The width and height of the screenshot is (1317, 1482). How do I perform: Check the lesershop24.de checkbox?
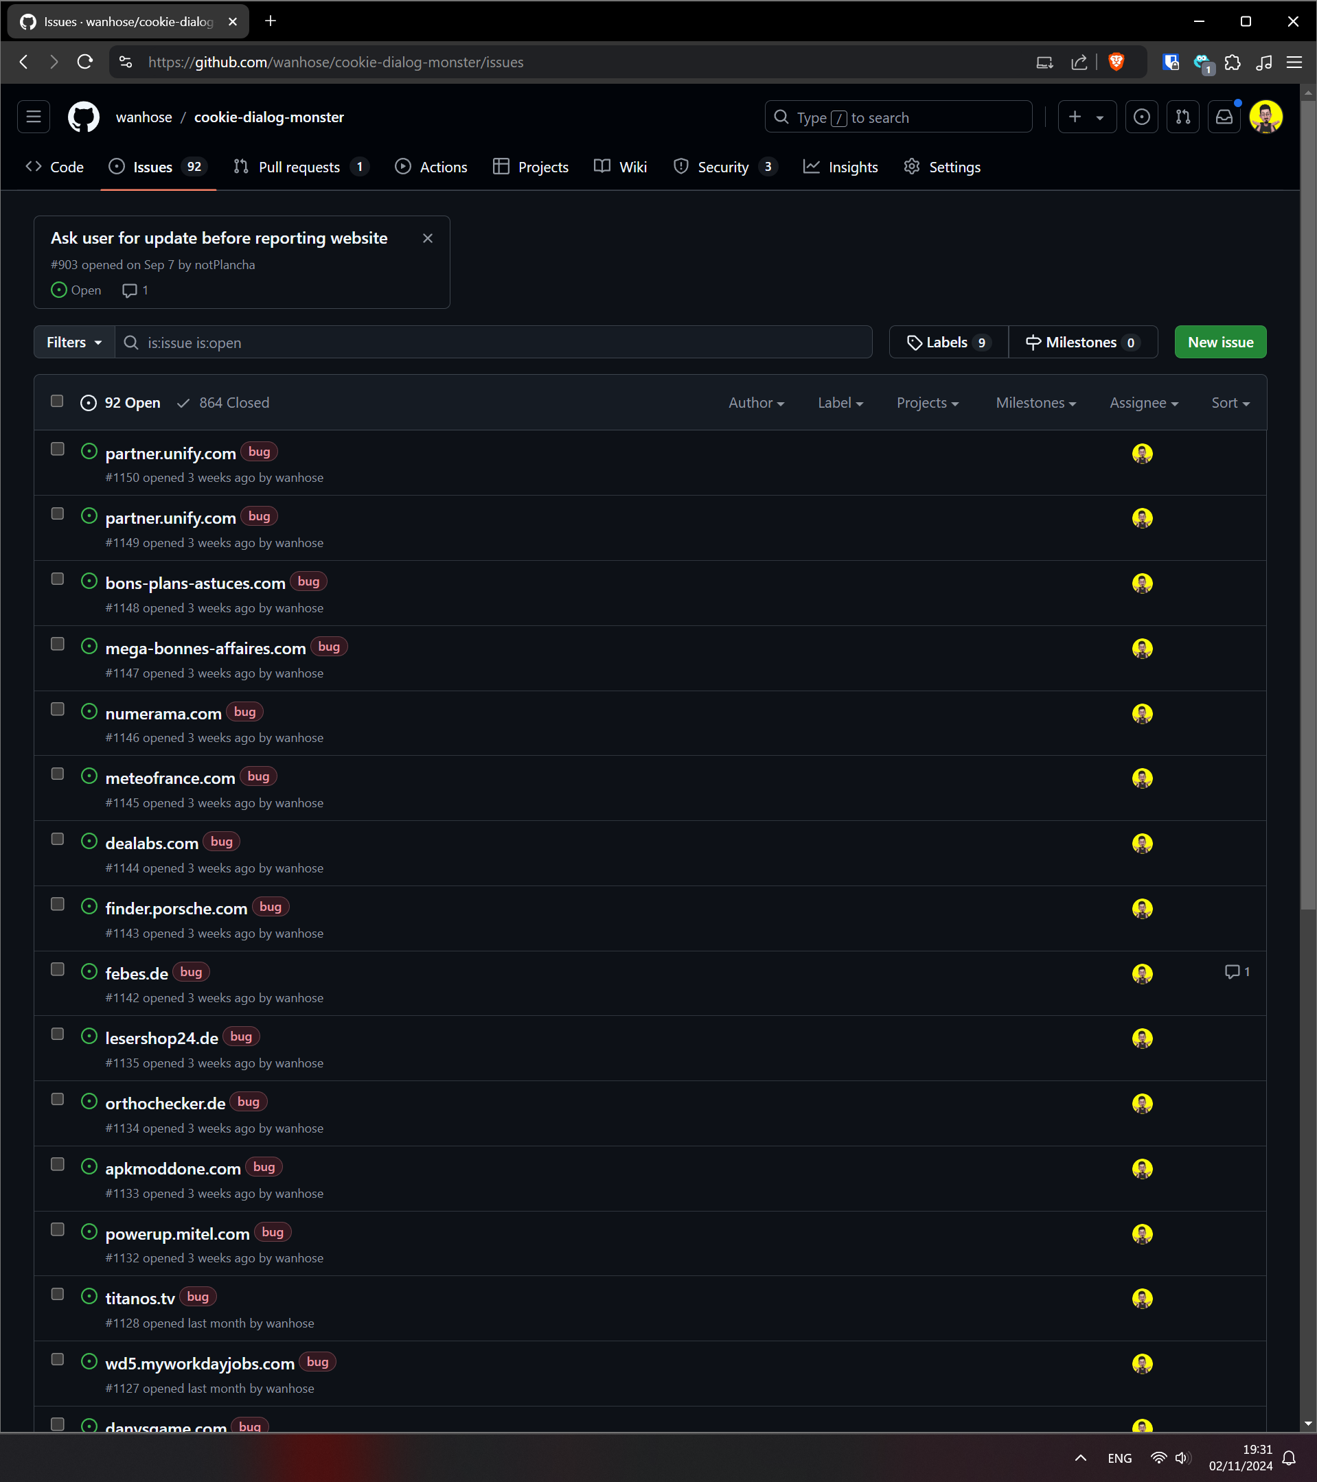(57, 1034)
